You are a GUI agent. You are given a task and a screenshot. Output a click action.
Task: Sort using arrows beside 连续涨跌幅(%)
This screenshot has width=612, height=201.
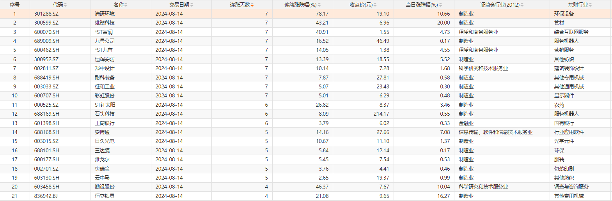tap(319, 5)
